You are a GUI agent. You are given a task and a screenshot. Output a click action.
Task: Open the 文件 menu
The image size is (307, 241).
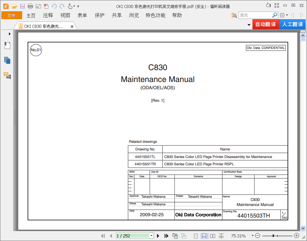tap(12, 16)
